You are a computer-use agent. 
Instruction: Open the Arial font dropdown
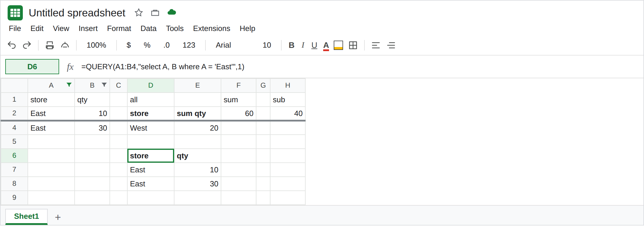pos(223,45)
